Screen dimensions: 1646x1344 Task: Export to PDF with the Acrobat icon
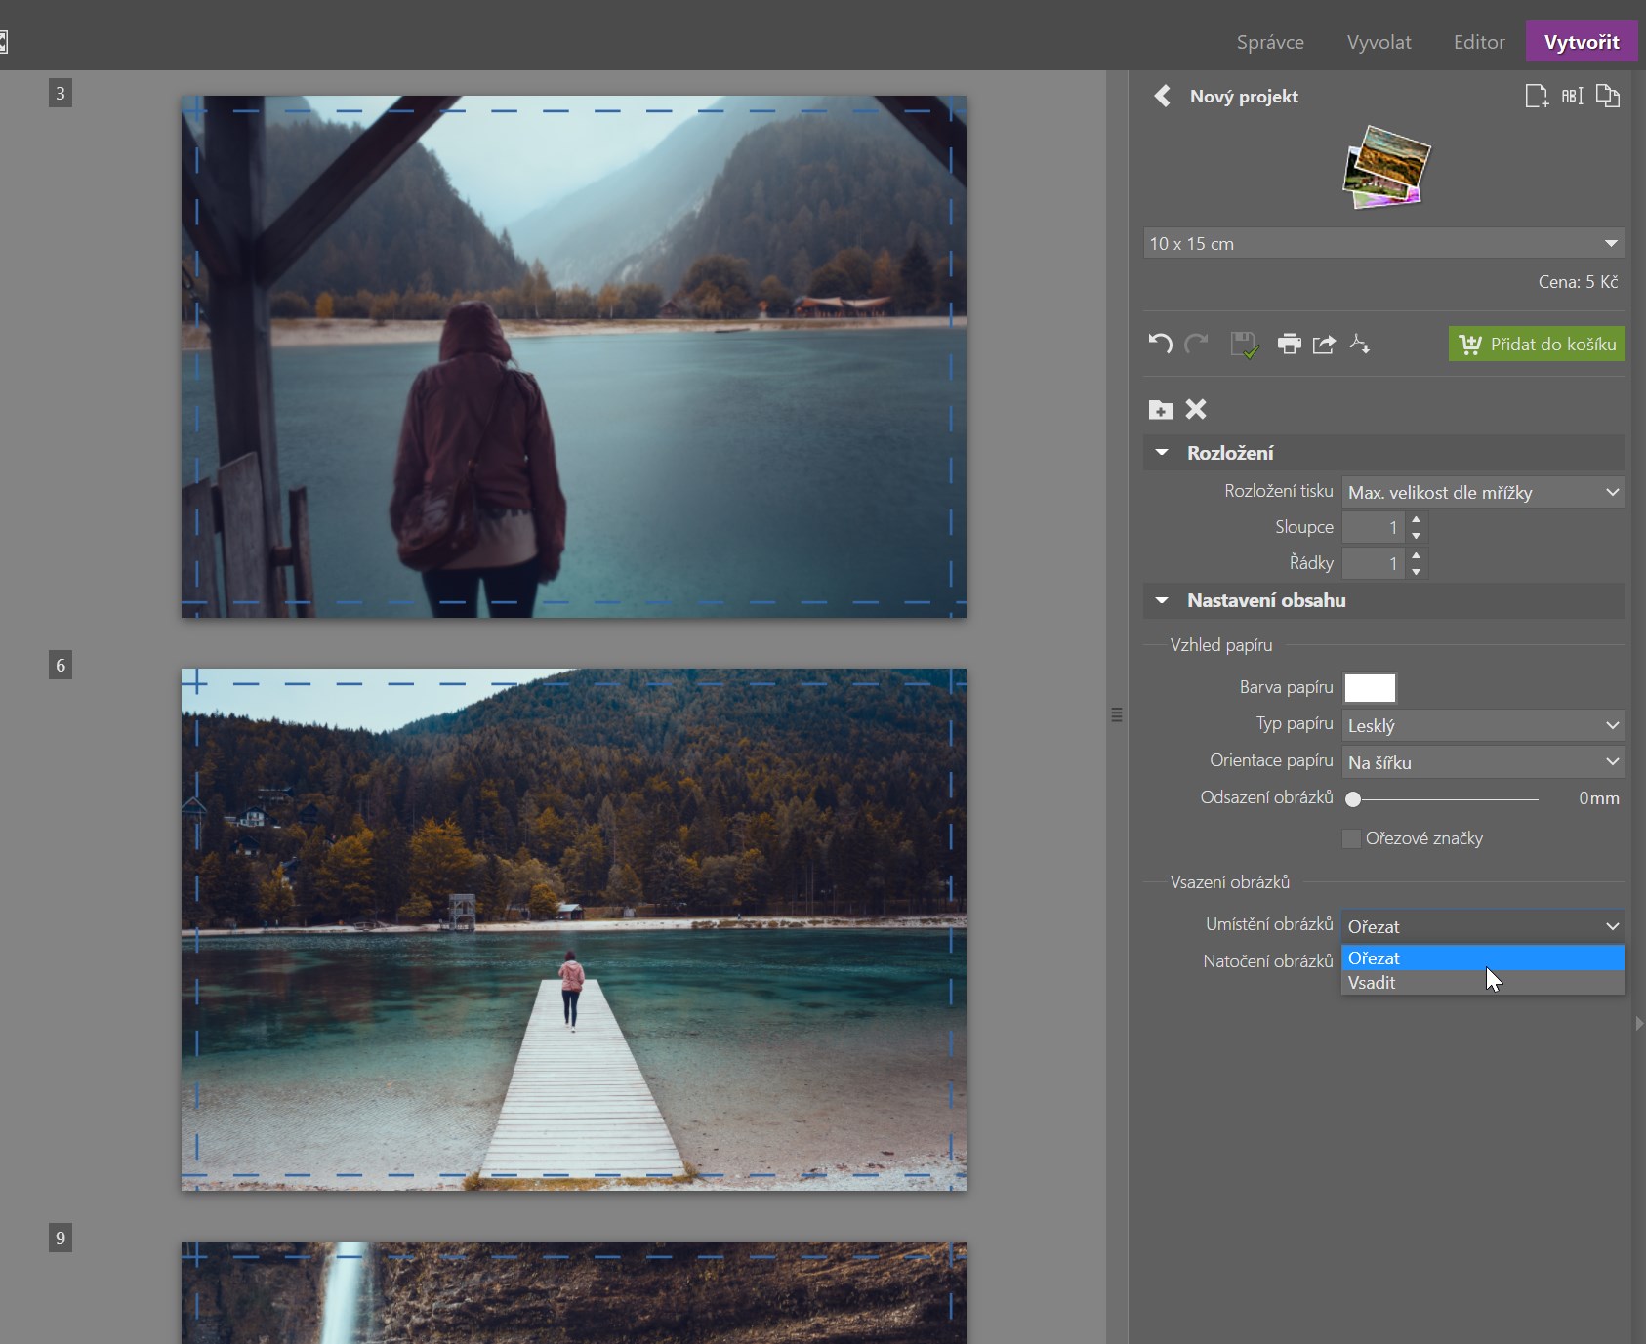(x=1359, y=344)
